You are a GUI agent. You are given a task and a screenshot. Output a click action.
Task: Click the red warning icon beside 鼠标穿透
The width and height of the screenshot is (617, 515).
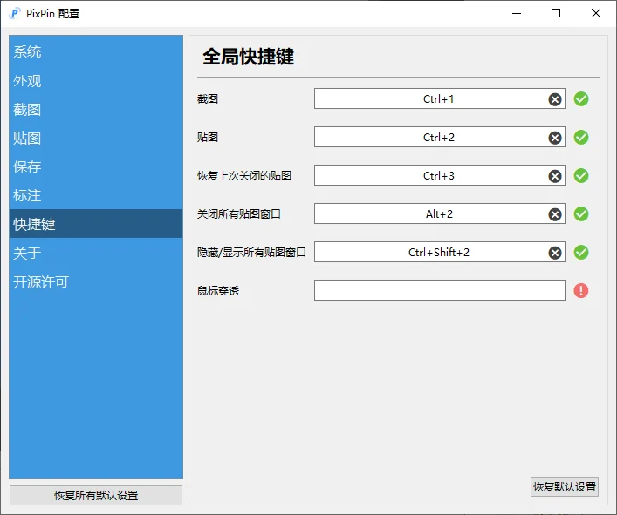pos(581,290)
